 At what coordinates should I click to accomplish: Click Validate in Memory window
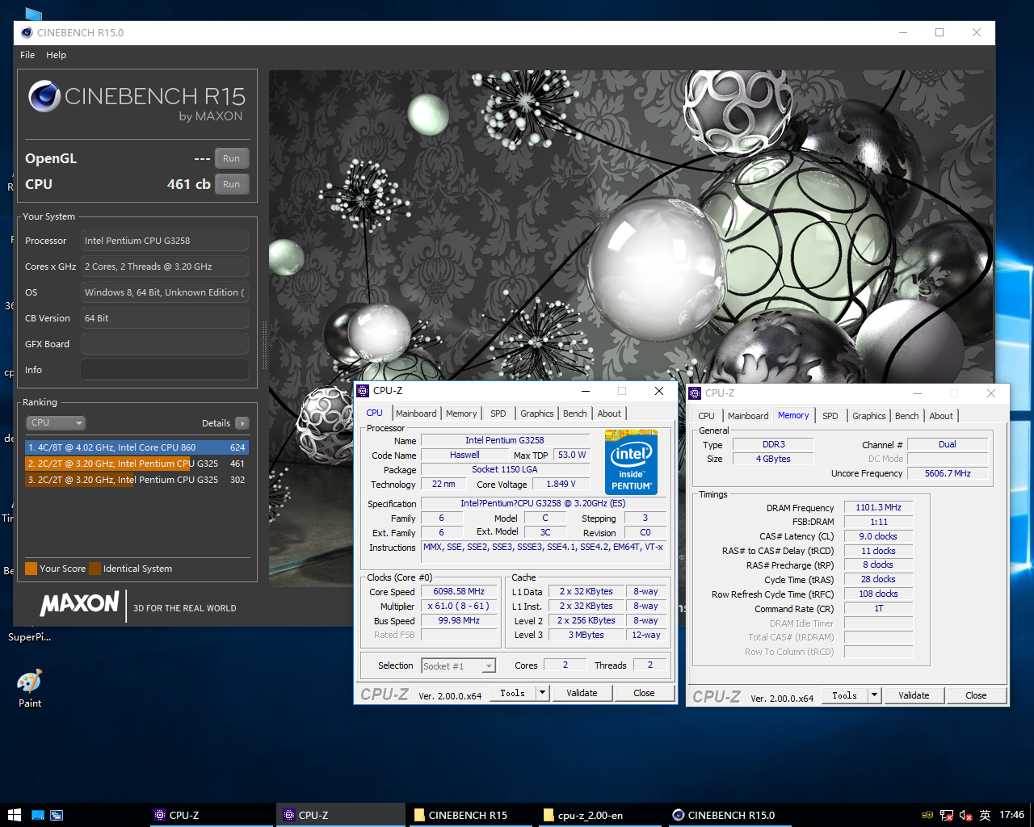point(914,695)
